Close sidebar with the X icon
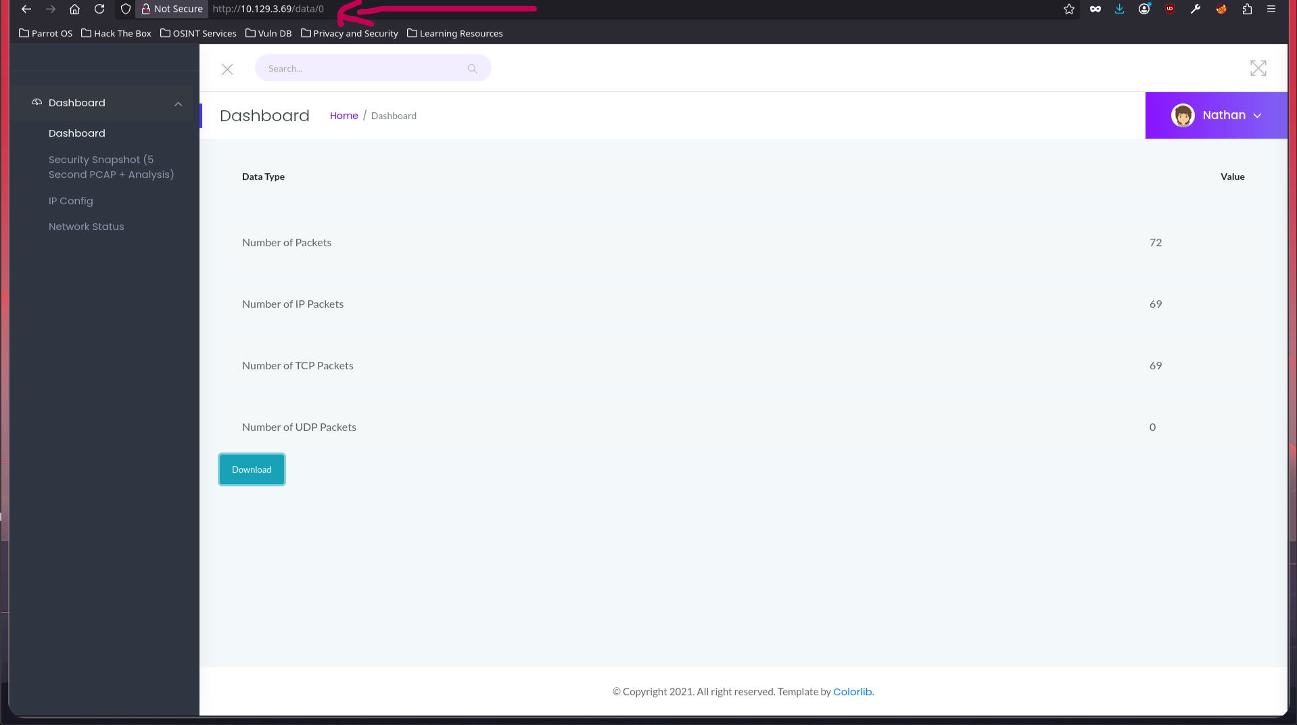This screenshot has height=725, width=1297. tap(227, 69)
